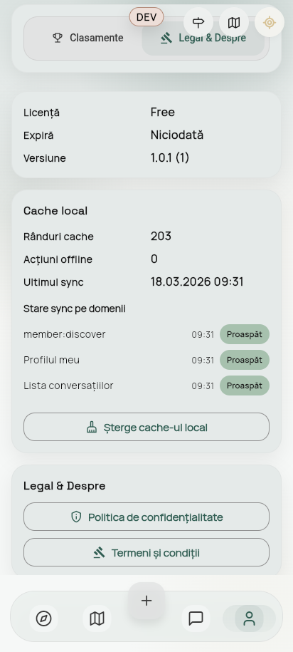
Task: Open the folded map icon at top
Action: click(234, 22)
